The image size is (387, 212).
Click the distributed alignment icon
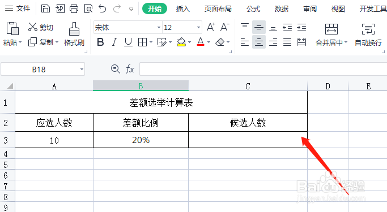[x=301, y=42]
